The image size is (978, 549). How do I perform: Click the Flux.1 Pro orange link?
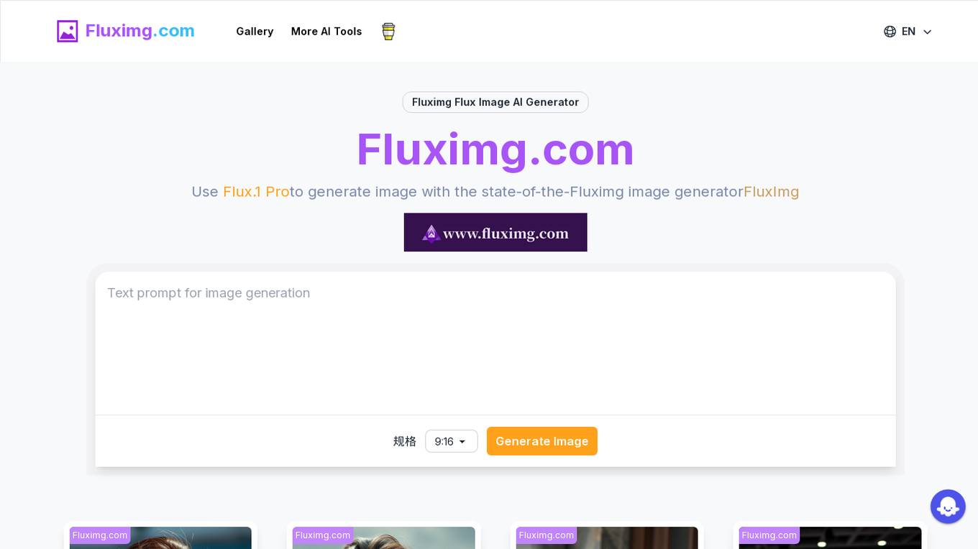tap(256, 192)
